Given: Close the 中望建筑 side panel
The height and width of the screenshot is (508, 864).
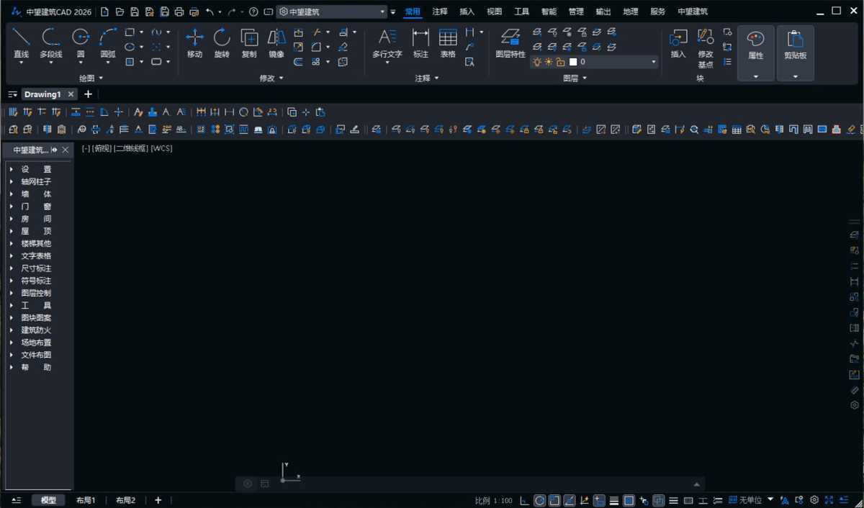Looking at the screenshot, I should point(66,150).
